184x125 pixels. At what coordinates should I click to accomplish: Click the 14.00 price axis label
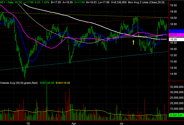pos(174,74)
